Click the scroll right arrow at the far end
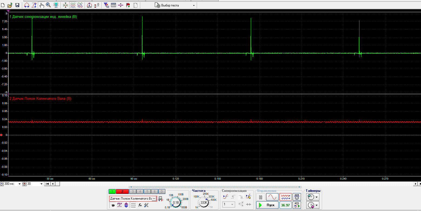 click(x=416, y=184)
